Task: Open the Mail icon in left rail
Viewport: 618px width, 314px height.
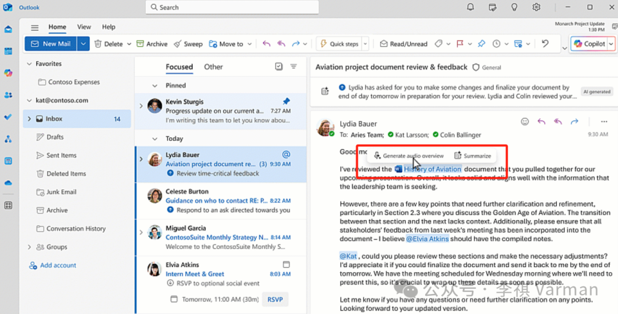Action: point(8,29)
